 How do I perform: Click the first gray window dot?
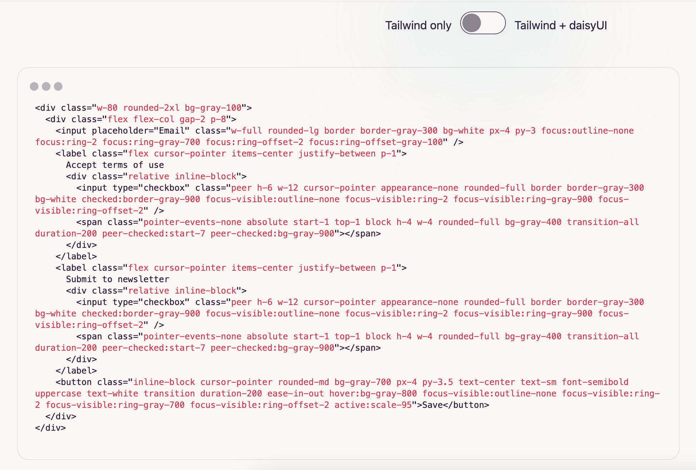pos(35,86)
